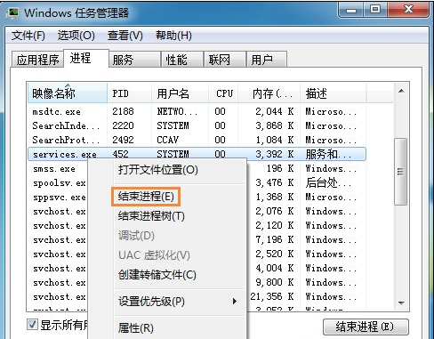Switch to the 用户 tab

pos(267,60)
